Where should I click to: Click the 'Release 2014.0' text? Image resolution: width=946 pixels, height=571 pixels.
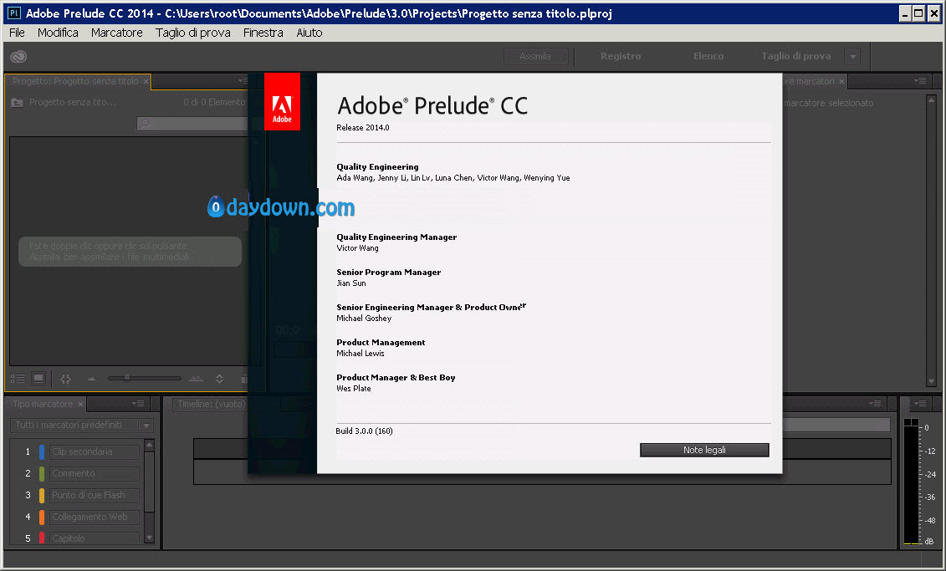[363, 128]
